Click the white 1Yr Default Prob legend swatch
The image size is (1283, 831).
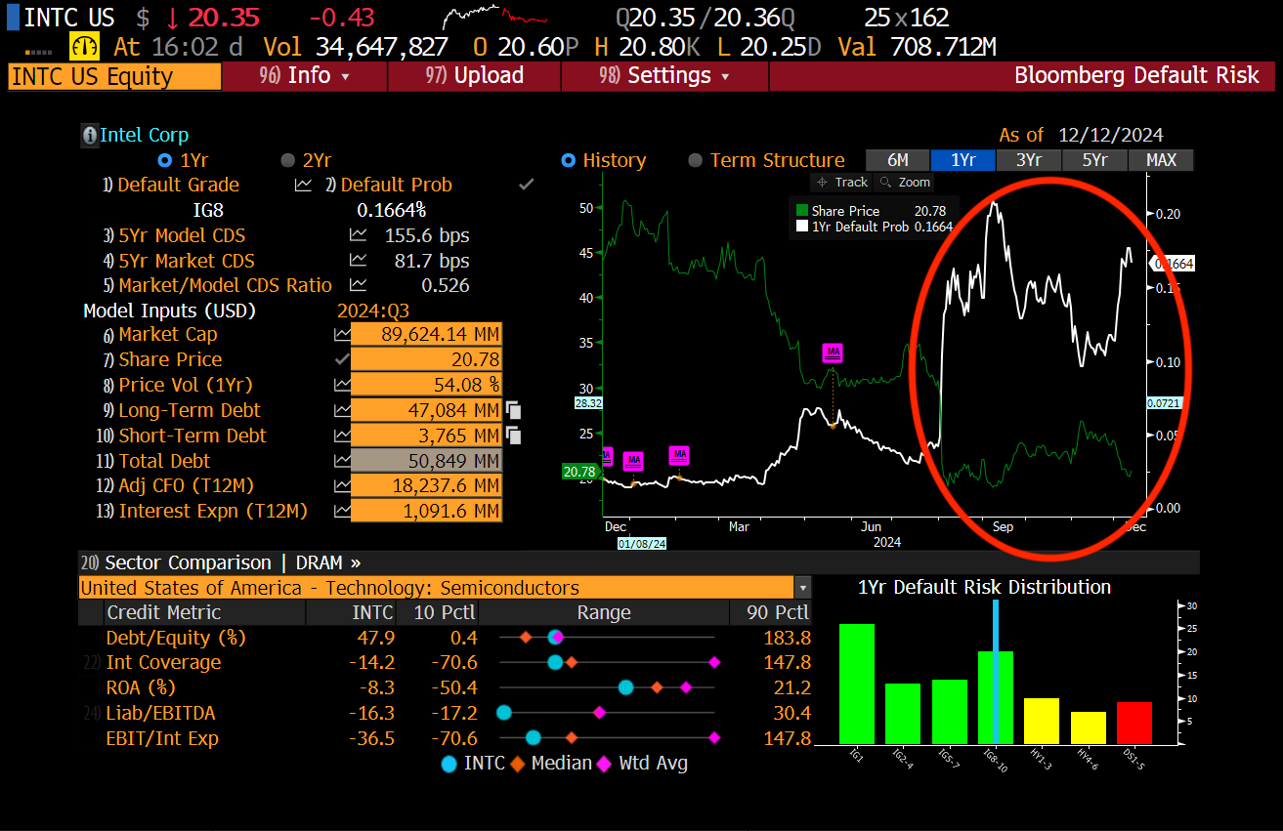[x=802, y=227]
